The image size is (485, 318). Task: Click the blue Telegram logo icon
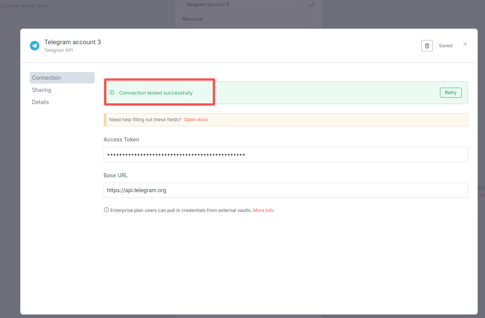[x=35, y=46]
